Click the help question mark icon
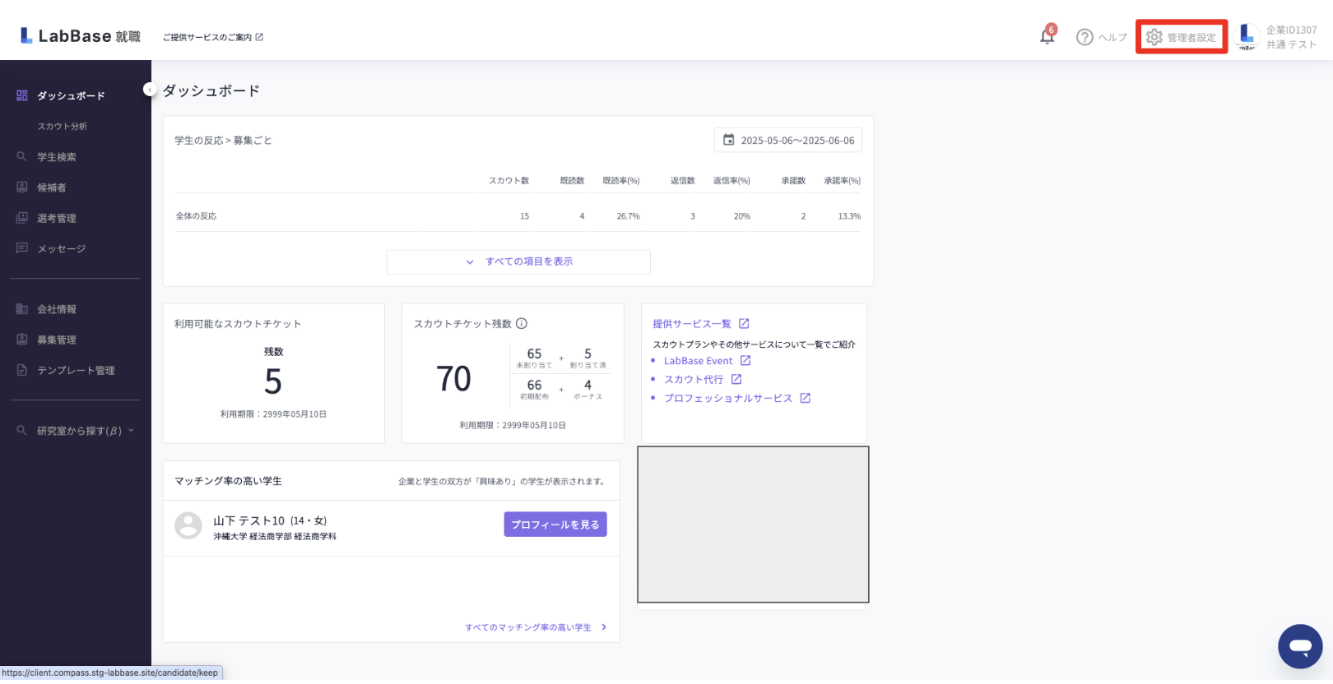 1085,37
